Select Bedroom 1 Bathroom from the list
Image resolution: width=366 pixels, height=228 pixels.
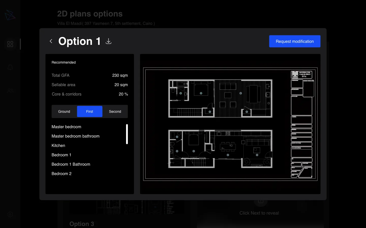pyautogui.click(x=71, y=164)
